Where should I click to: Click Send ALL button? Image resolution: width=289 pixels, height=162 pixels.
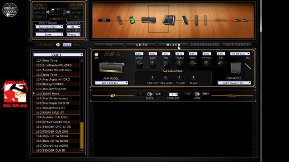[39, 17]
